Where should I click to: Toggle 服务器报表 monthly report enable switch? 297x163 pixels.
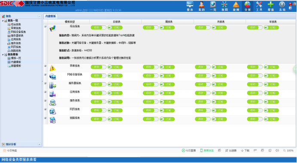203,84
